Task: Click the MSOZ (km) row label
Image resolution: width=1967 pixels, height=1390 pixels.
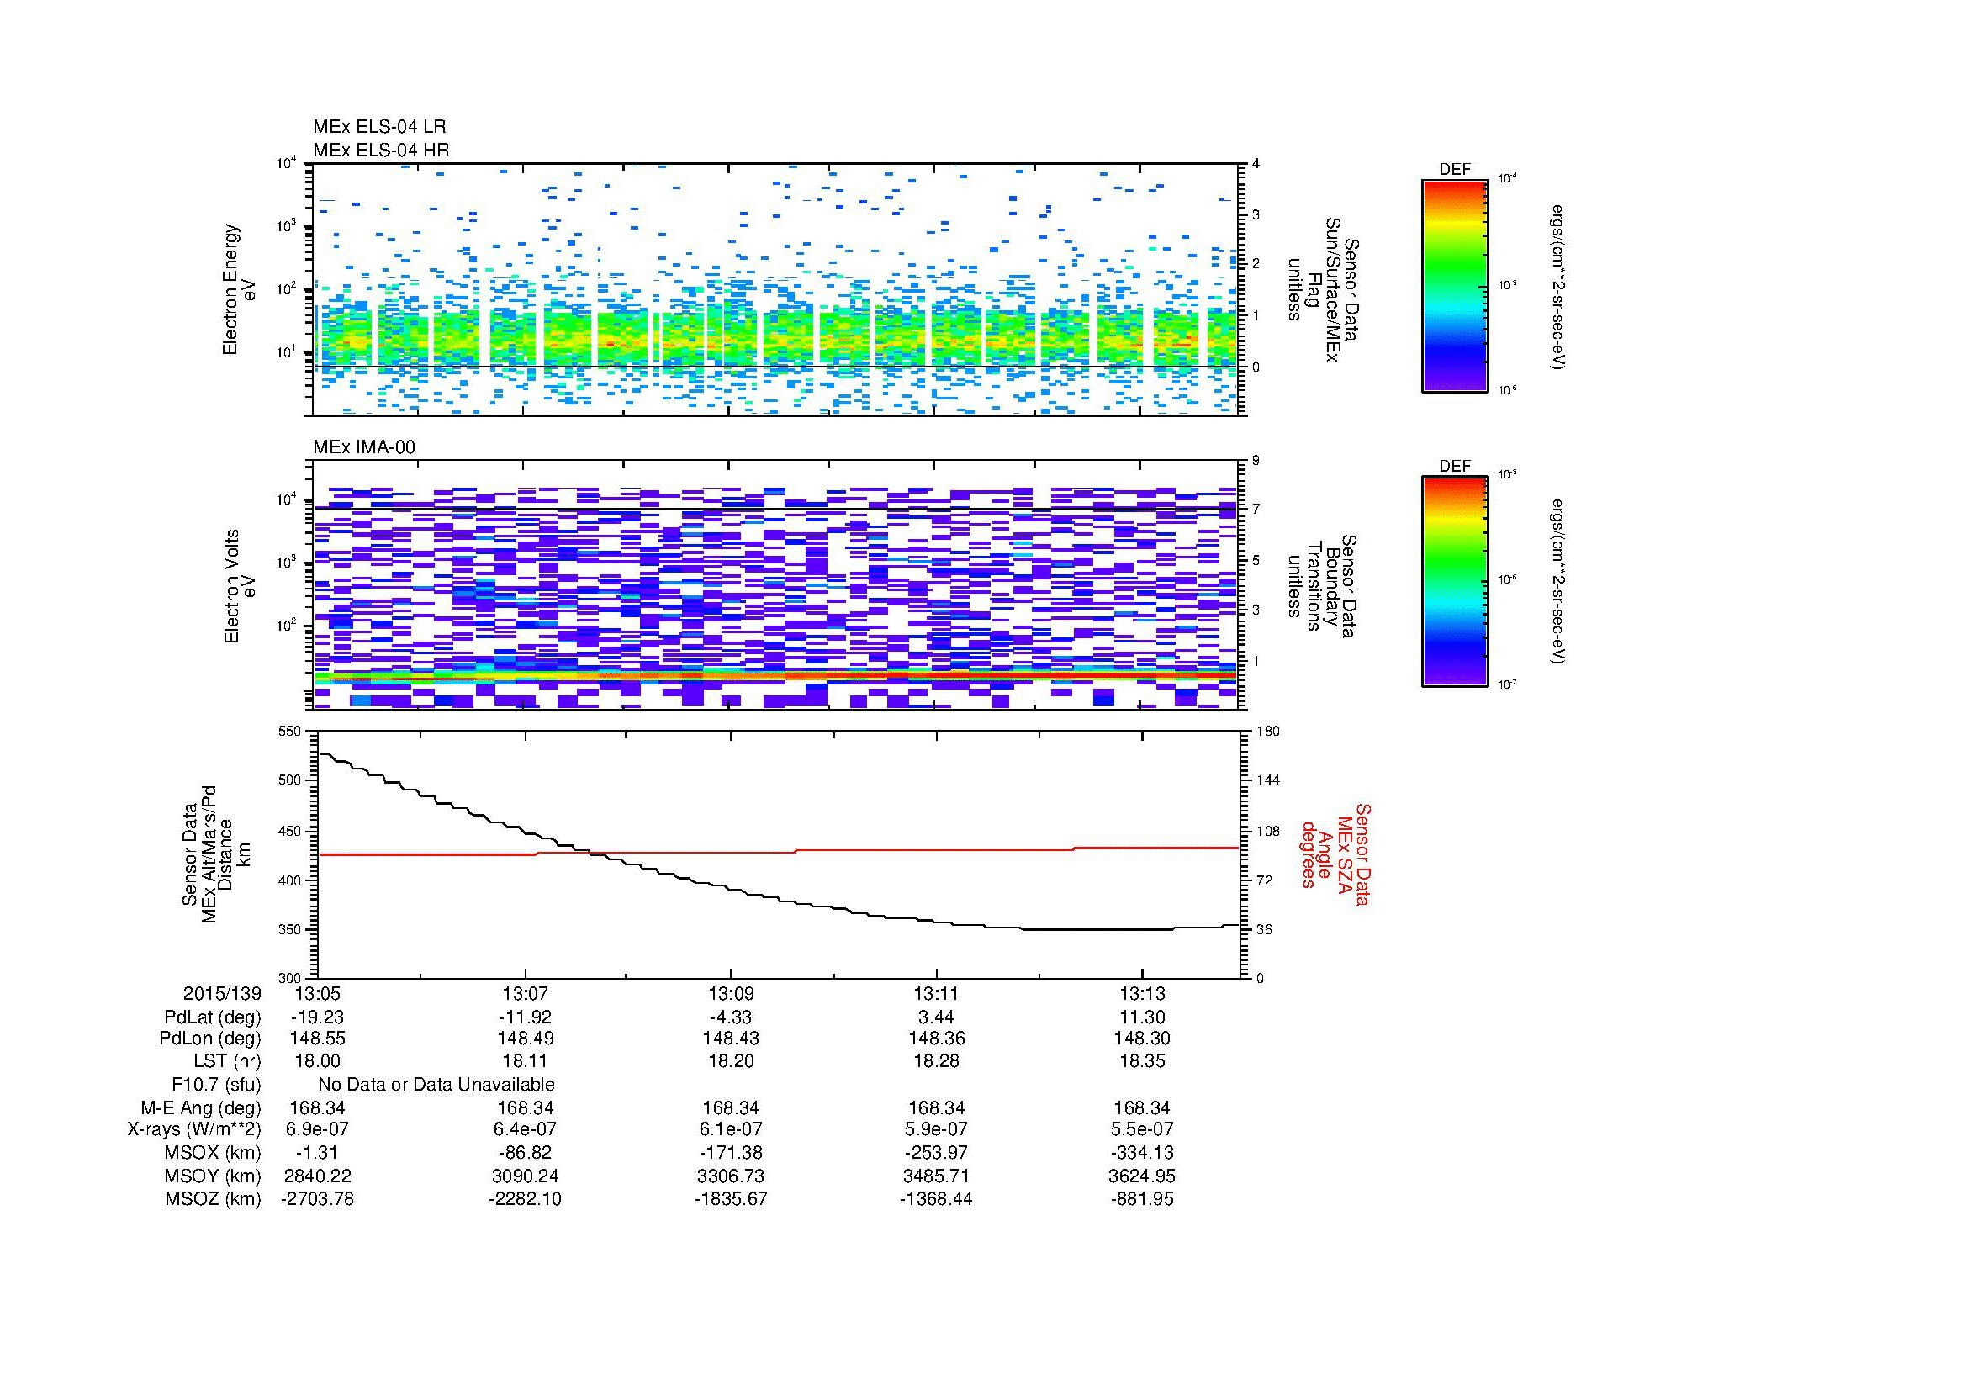Action: click(214, 1199)
